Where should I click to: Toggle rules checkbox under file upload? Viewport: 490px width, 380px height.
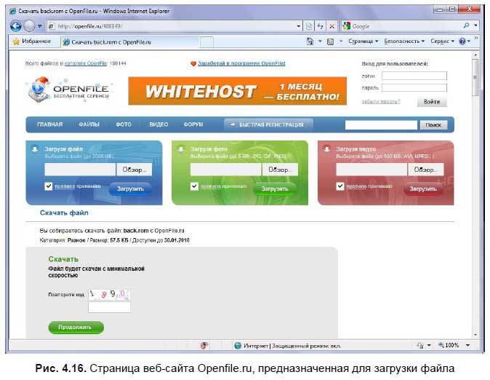coord(48,186)
